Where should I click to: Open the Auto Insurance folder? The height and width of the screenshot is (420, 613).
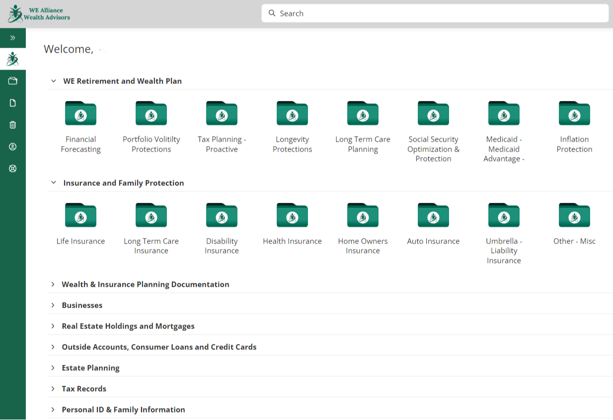(x=433, y=215)
